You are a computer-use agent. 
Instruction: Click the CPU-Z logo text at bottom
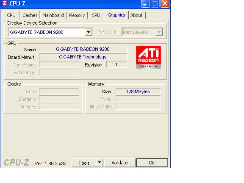pyautogui.click(x=17, y=163)
